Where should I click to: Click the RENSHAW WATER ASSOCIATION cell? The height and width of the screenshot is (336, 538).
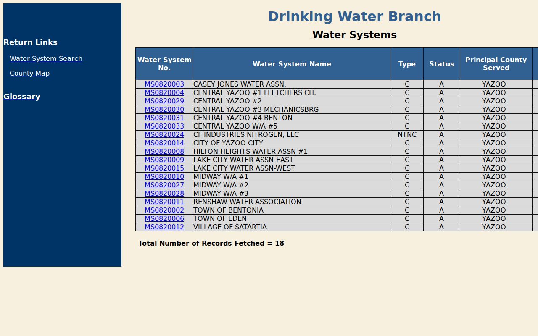292,202
